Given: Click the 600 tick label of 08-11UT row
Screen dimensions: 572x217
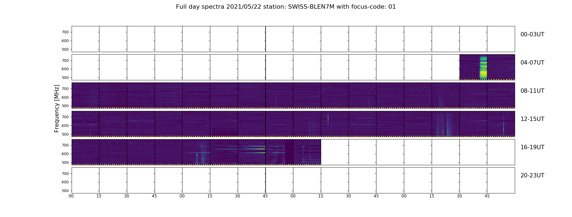Looking at the screenshot, I should 65,97.
